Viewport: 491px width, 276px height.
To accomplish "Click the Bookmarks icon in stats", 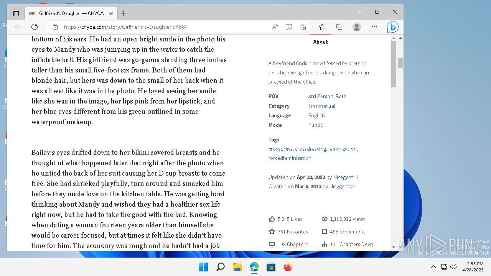I will [x=325, y=232].
